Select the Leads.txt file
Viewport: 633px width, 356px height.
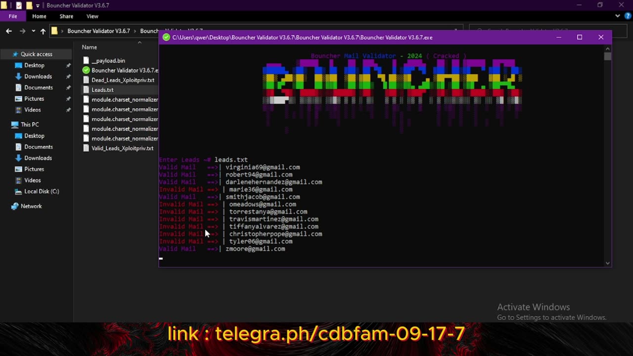pyautogui.click(x=102, y=90)
